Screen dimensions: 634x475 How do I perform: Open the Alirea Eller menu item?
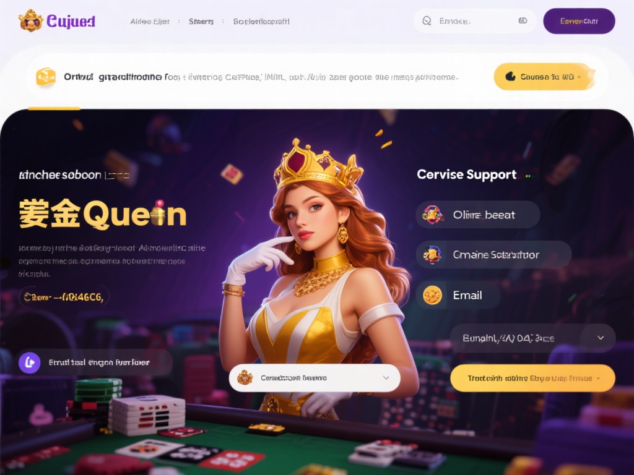[150, 22]
